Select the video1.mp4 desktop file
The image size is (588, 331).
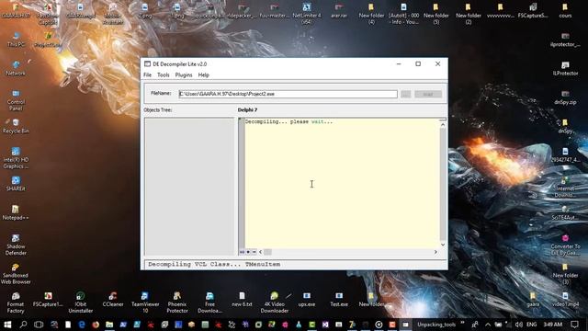[x=565, y=300]
